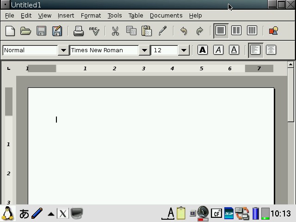Toggle underline text formatting

pyautogui.click(x=234, y=50)
